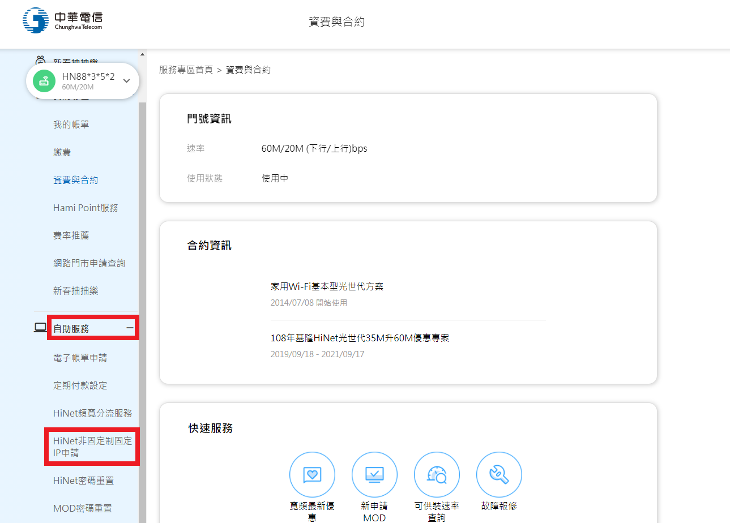
Task: Click the sidebar scroll-up arrow
Action: (x=142, y=54)
